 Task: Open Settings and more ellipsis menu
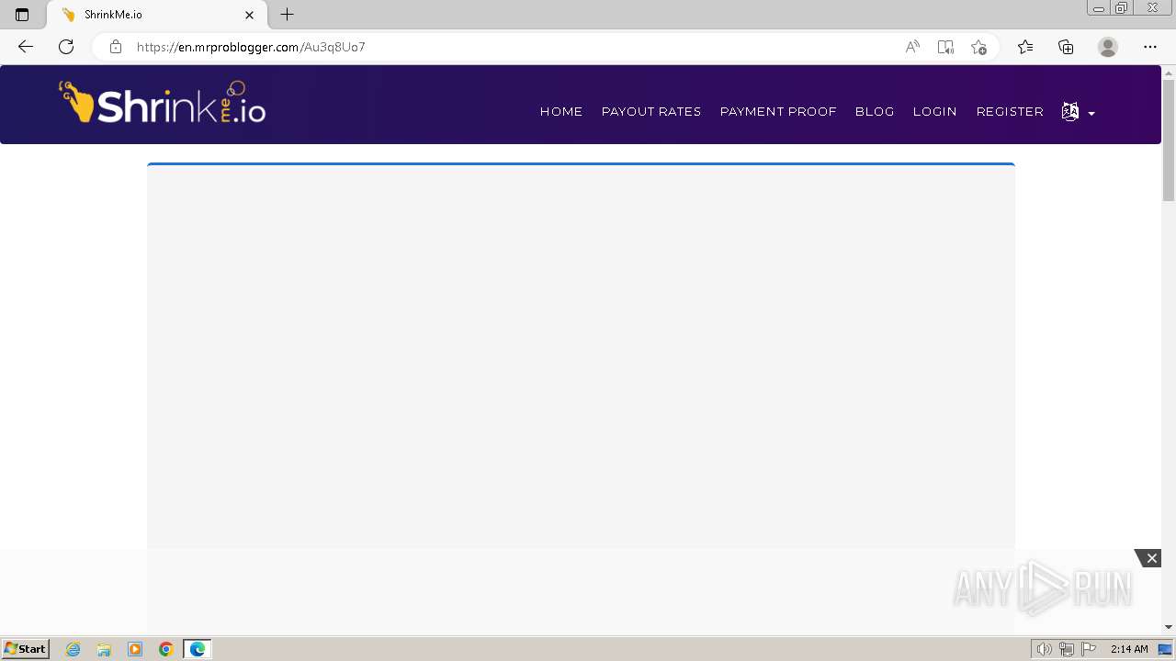click(x=1150, y=47)
